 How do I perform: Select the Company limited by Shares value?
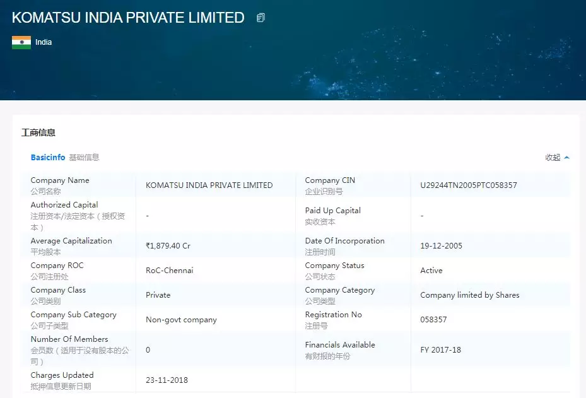(x=470, y=295)
